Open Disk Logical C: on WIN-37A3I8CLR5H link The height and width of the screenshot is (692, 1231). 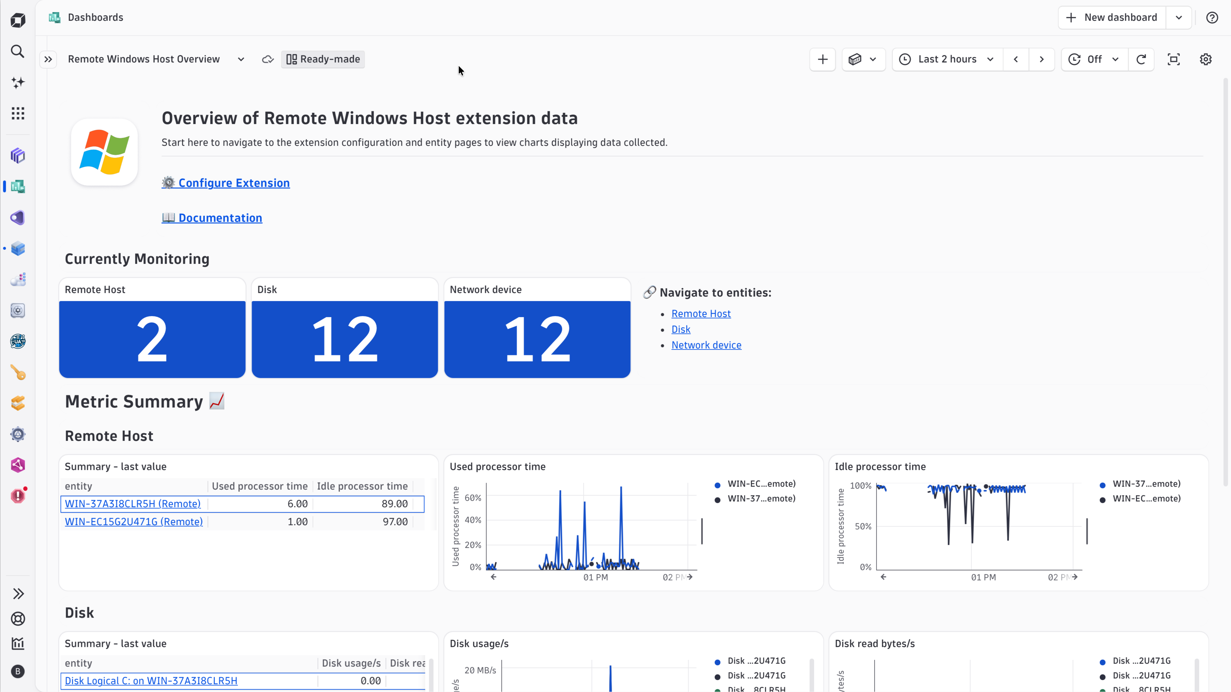point(150,681)
